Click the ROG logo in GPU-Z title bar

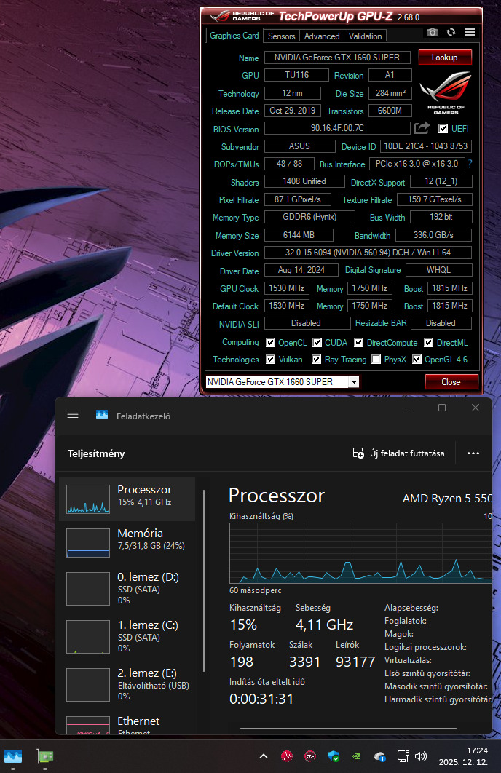click(x=242, y=16)
